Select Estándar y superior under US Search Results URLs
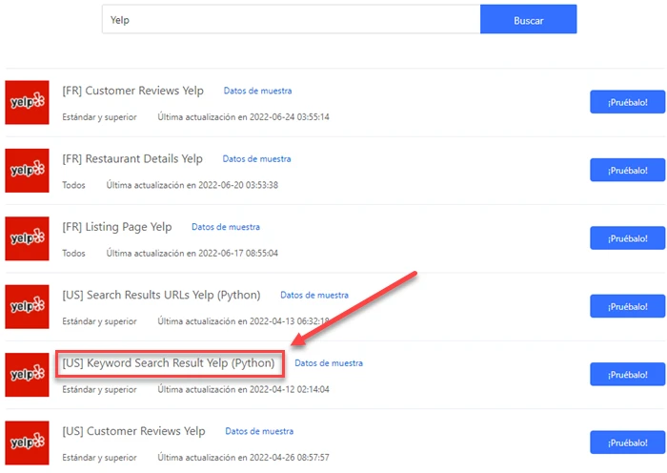This screenshot has width=667, height=473. (x=99, y=321)
